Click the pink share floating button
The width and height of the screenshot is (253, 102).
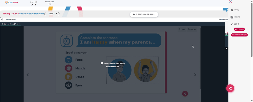pos(230,88)
